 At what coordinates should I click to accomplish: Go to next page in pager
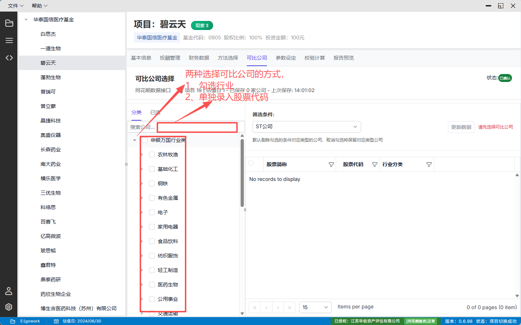click(278, 307)
